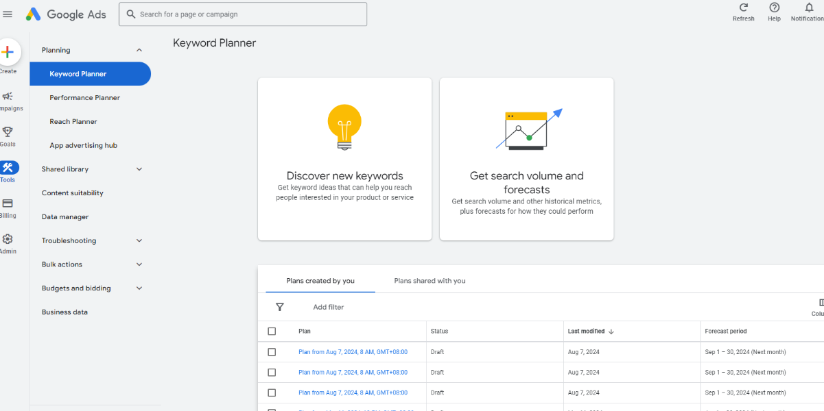Click the Draft status in second row
Screen dimensions: 824x411
[x=437, y=373]
